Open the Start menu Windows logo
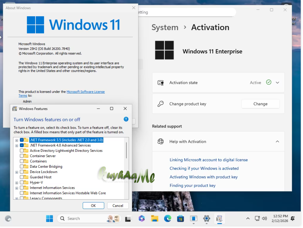303x228 pixels. [49, 219]
